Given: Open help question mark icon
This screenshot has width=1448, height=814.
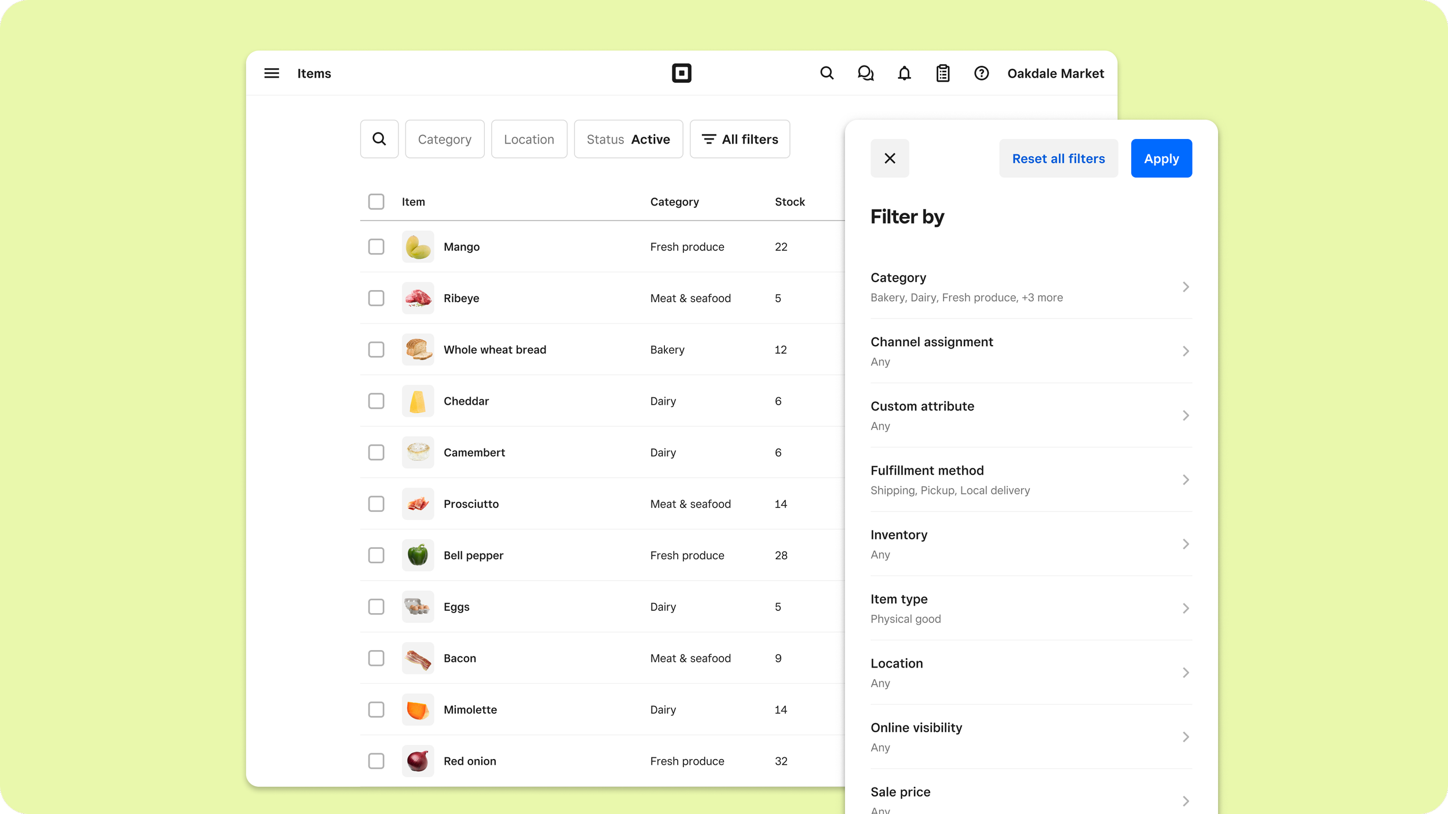Looking at the screenshot, I should [x=981, y=74].
